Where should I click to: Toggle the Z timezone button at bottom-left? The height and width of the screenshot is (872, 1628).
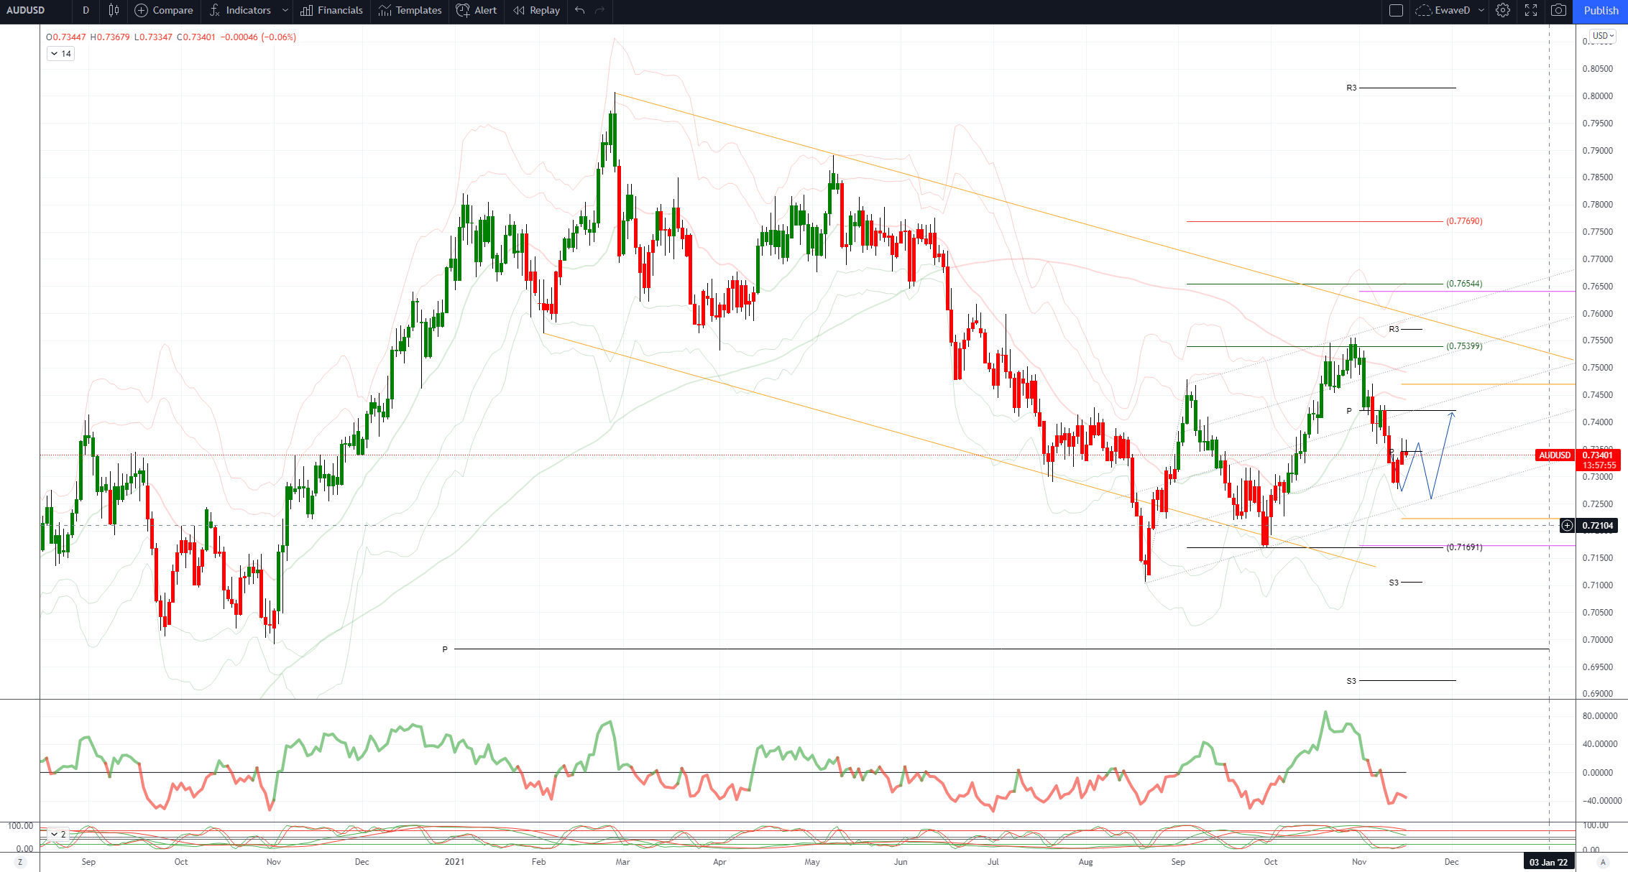pyautogui.click(x=19, y=862)
